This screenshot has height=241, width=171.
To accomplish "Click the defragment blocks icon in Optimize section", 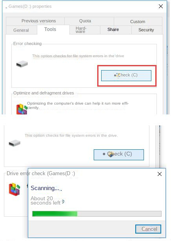I will click(22, 109).
